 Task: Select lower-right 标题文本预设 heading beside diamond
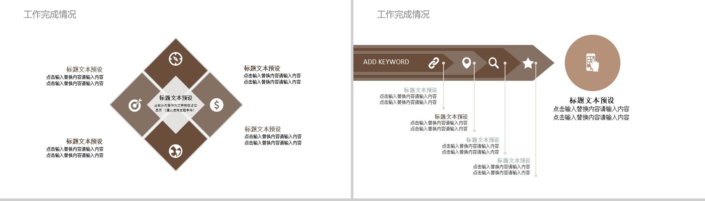pos(263,129)
